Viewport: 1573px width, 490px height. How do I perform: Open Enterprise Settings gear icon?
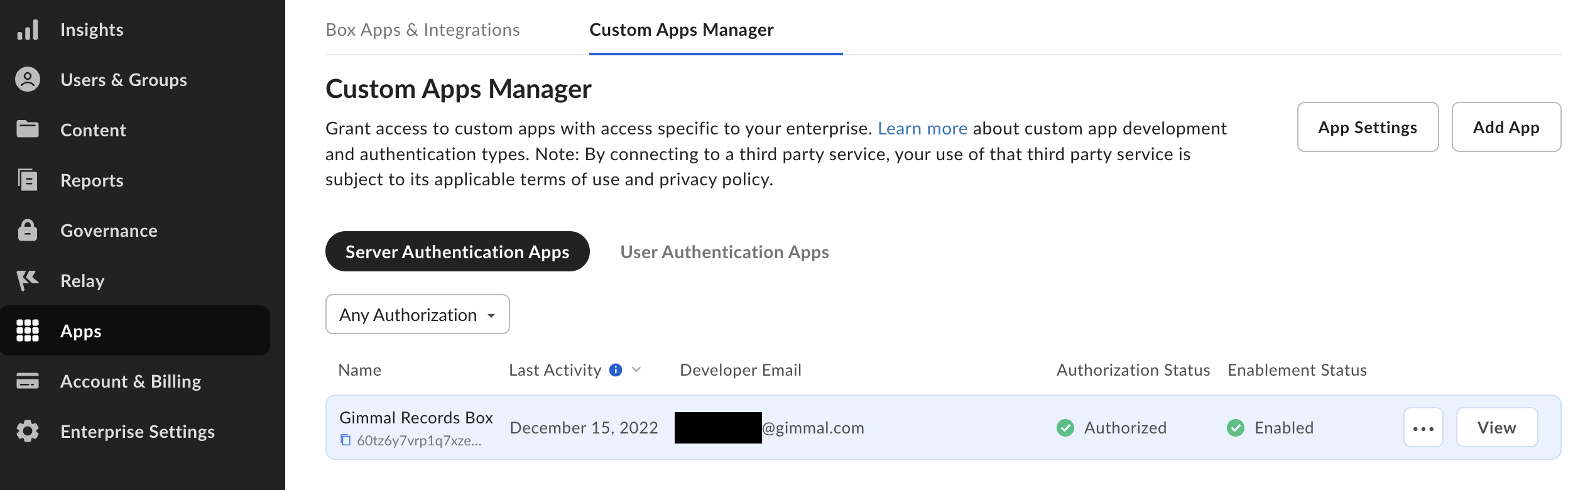pyautogui.click(x=28, y=432)
